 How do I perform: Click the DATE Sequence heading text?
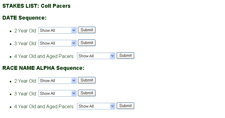coord(24,18)
